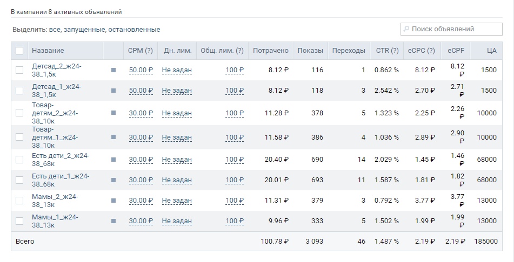Viewport: 514px width, 262px height.
Task: Click status square icon for Есть дети_1 ad
Action: (114, 180)
